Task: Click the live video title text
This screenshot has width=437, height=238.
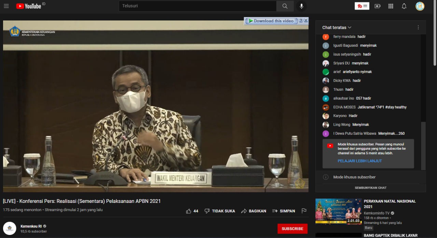Action: click(x=82, y=201)
